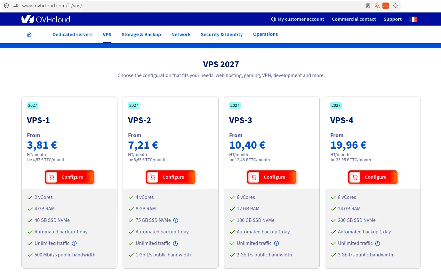
Task: Show info for VPS-2 Unlimited traffic
Action: tap(175, 243)
